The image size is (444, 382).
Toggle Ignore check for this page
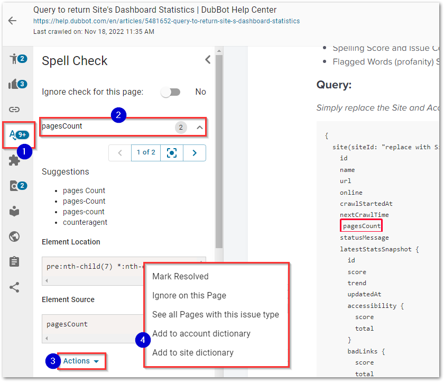pos(171,92)
